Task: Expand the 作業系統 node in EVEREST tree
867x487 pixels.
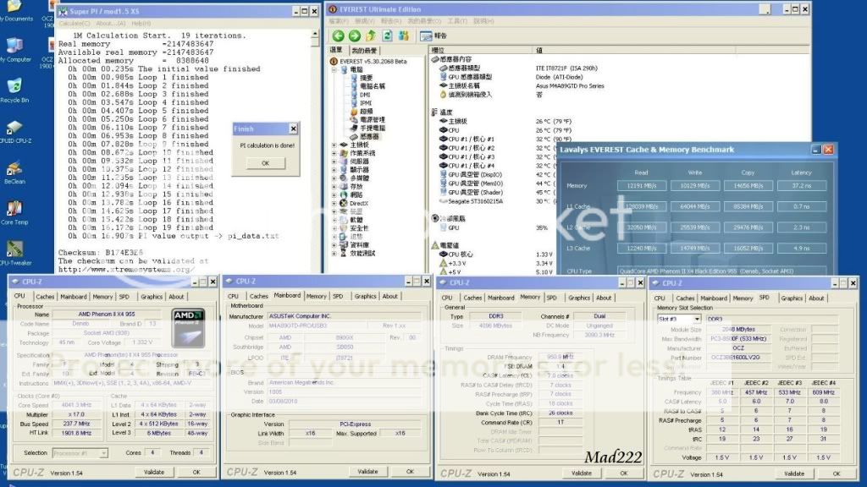Action: click(x=334, y=153)
